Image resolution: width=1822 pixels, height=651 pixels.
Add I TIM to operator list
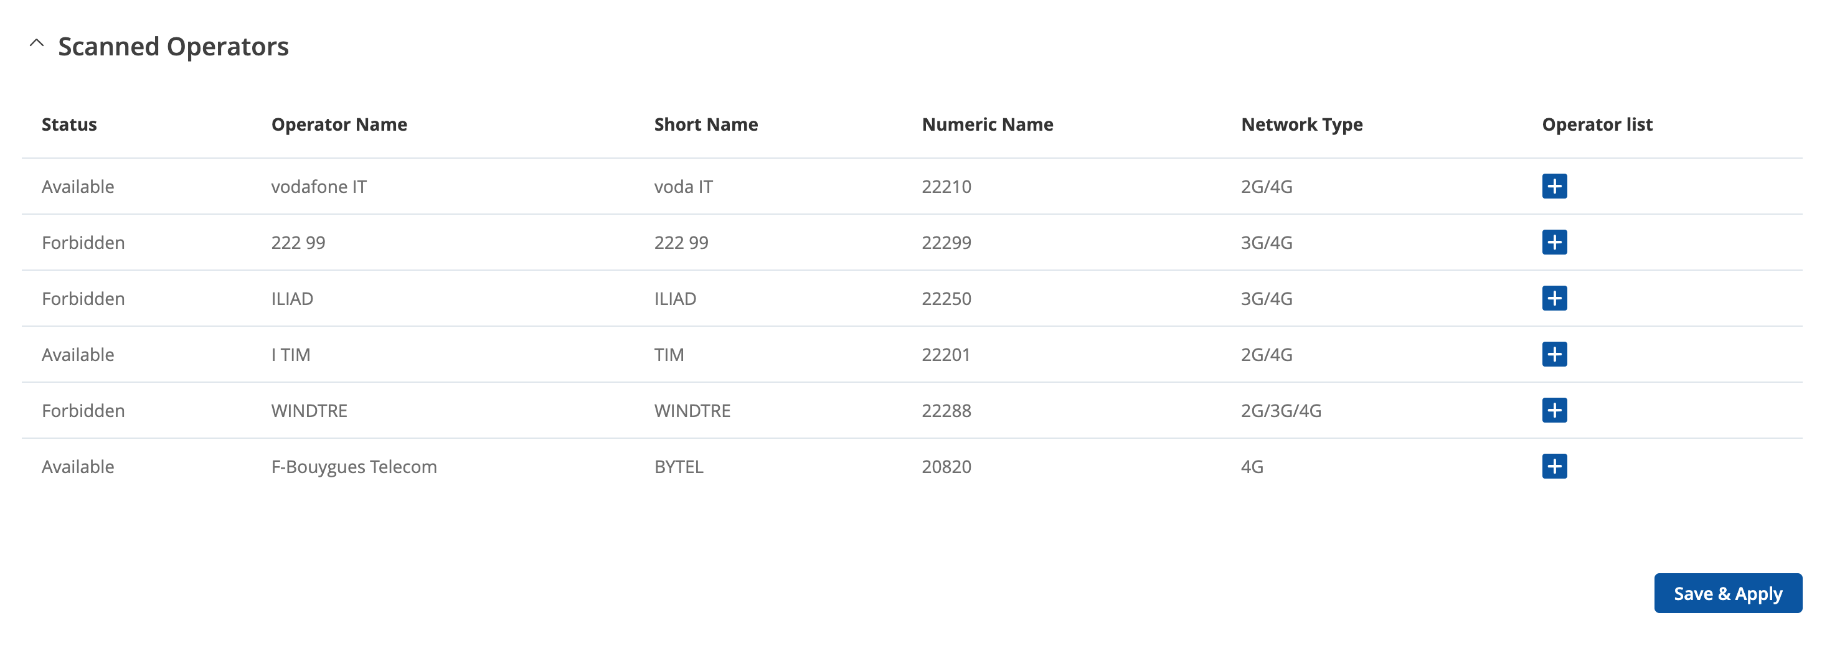(1554, 354)
